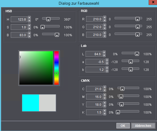The height and width of the screenshot is (131, 157).
Task: Confirm the color with OK
Action: click(123, 126)
